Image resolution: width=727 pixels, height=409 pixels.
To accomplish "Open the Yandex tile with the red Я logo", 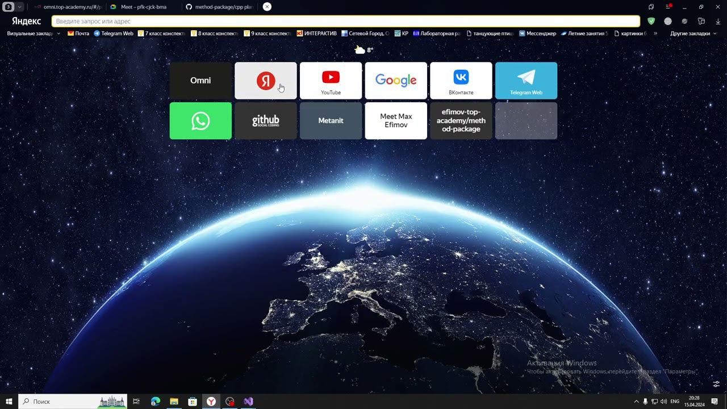I will [x=266, y=81].
